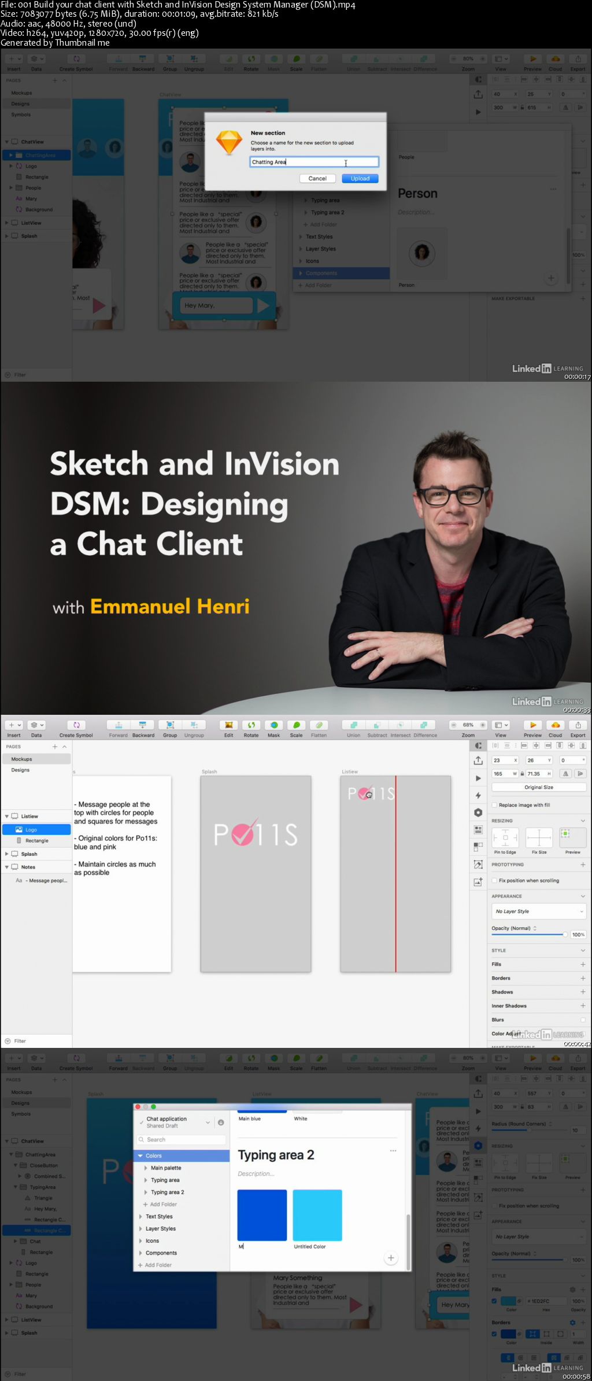Toggle Pin to Edge resizing in the undimmed inspector

(505, 837)
